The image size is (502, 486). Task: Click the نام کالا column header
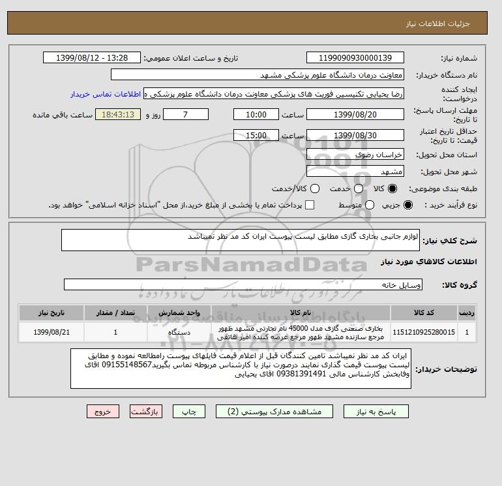(301, 312)
